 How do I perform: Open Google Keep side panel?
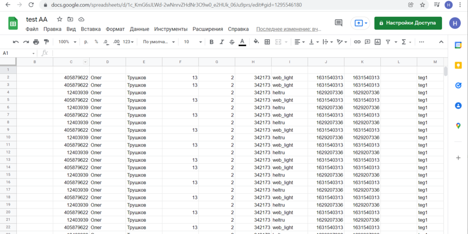click(458, 65)
